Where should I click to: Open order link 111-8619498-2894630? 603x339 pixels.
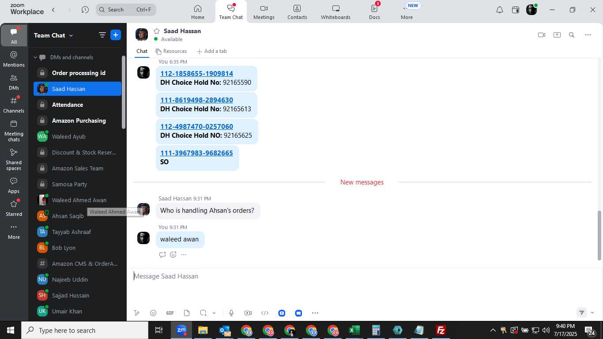click(196, 100)
